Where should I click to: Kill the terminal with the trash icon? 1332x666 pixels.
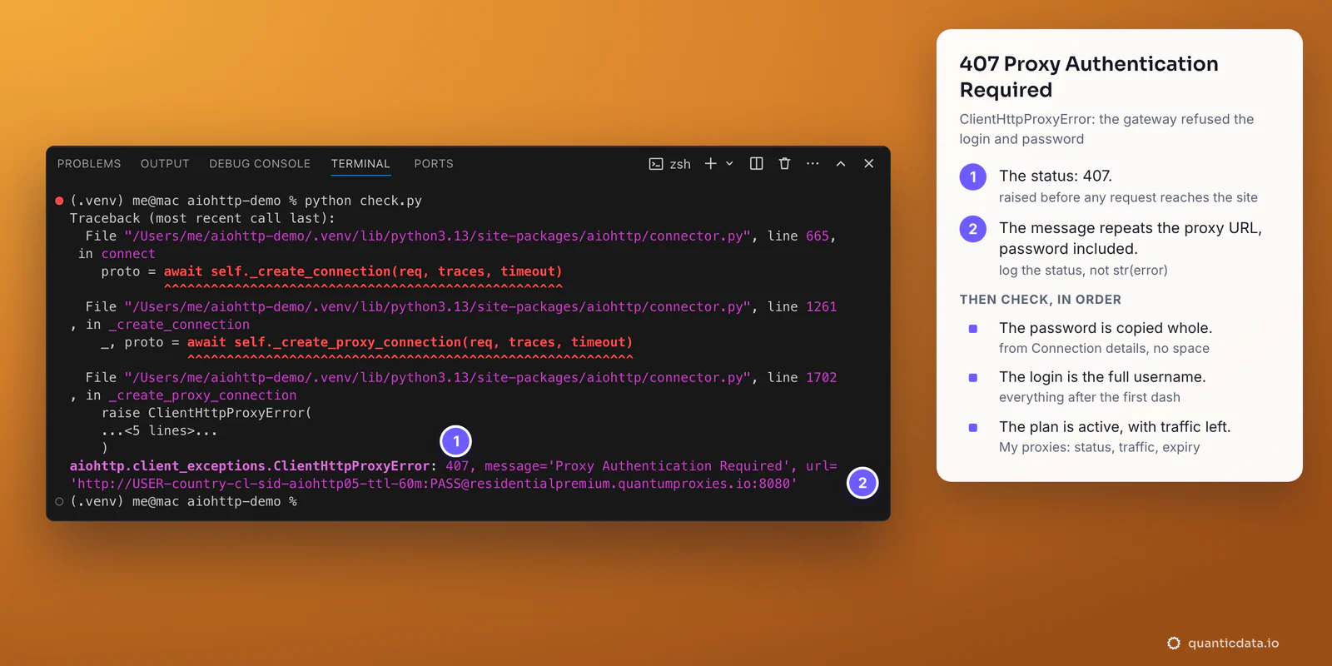click(784, 164)
